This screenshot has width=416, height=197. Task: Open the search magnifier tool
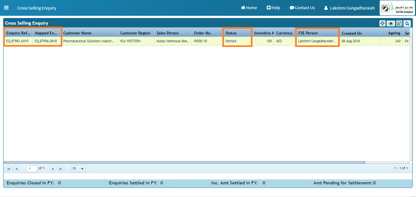(407, 23)
